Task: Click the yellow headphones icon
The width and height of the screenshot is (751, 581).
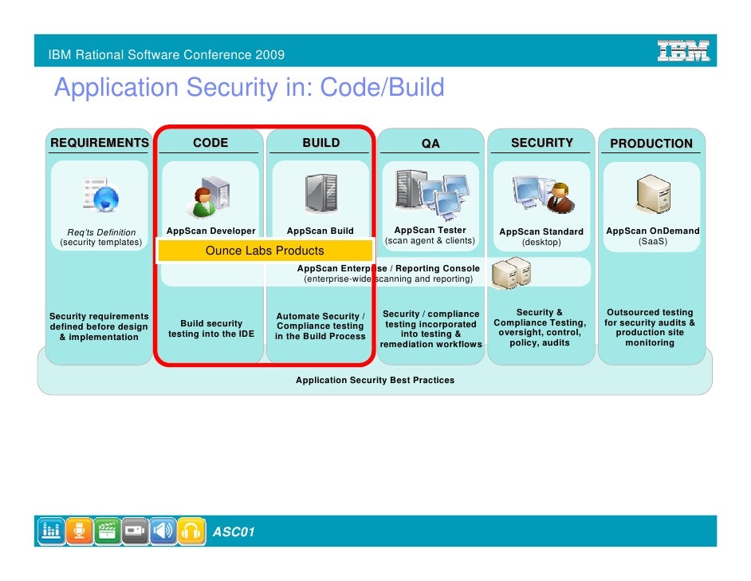Action: tap(191, 531)
